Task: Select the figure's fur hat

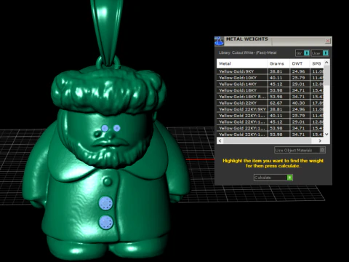Action: (x=108, y=90)
